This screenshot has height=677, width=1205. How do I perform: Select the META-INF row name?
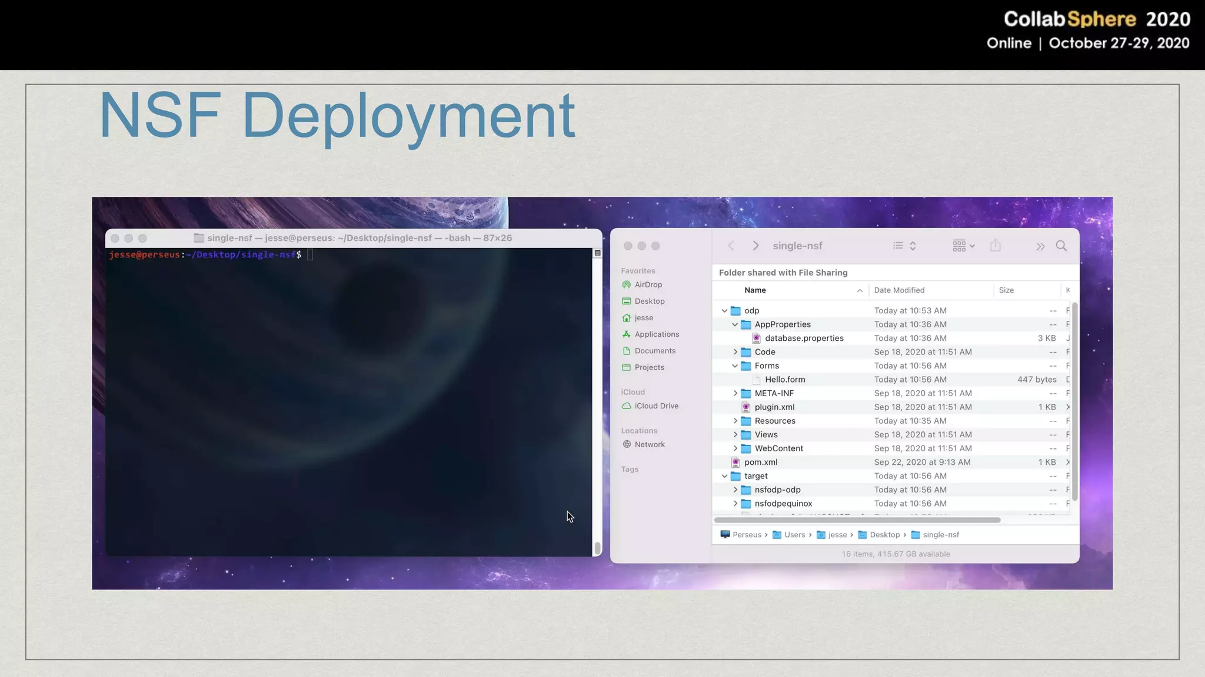click(774, 393)
